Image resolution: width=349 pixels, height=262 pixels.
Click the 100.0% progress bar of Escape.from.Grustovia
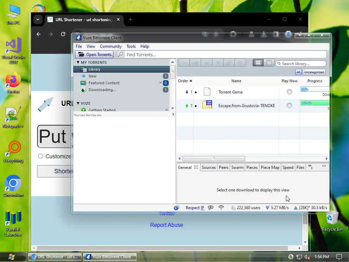[x=315, y=103]
